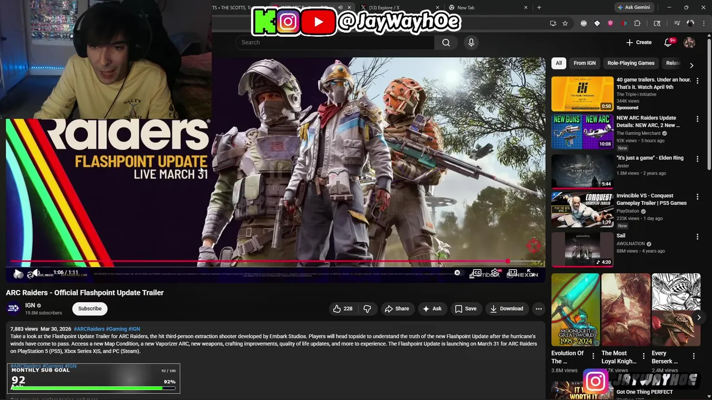Play the video with the play button
This screenshot has height=400, width=712.
coord(18,273)
